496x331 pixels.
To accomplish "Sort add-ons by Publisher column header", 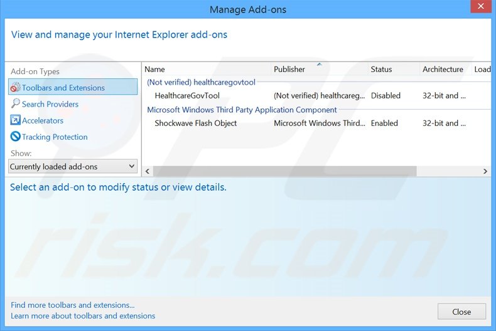I will click(x=289, y=70).
